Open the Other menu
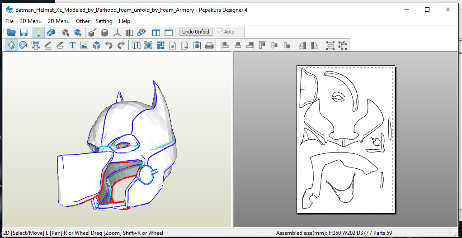The height and width of the screenshot is (238, 462). 83,21
